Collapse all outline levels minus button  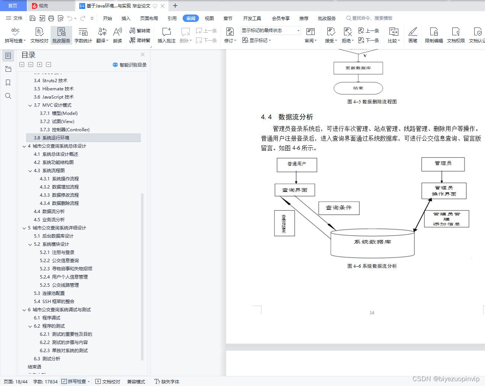click(x=48, y=65)
